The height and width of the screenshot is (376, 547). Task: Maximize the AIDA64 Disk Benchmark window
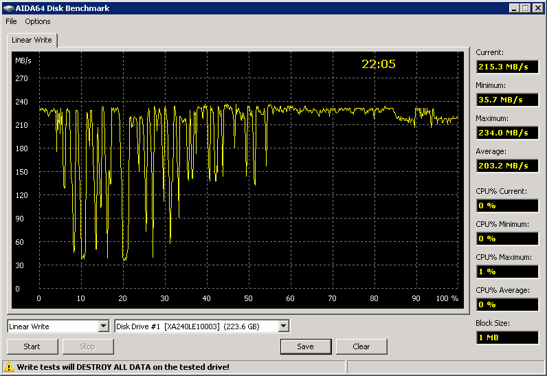[x=526, y=8]
